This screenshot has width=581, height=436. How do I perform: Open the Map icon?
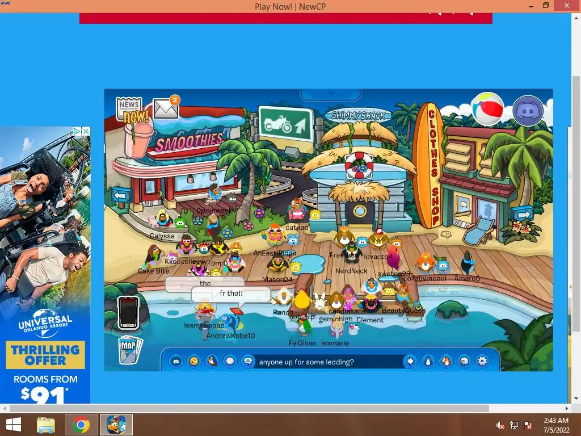point(129,350)
